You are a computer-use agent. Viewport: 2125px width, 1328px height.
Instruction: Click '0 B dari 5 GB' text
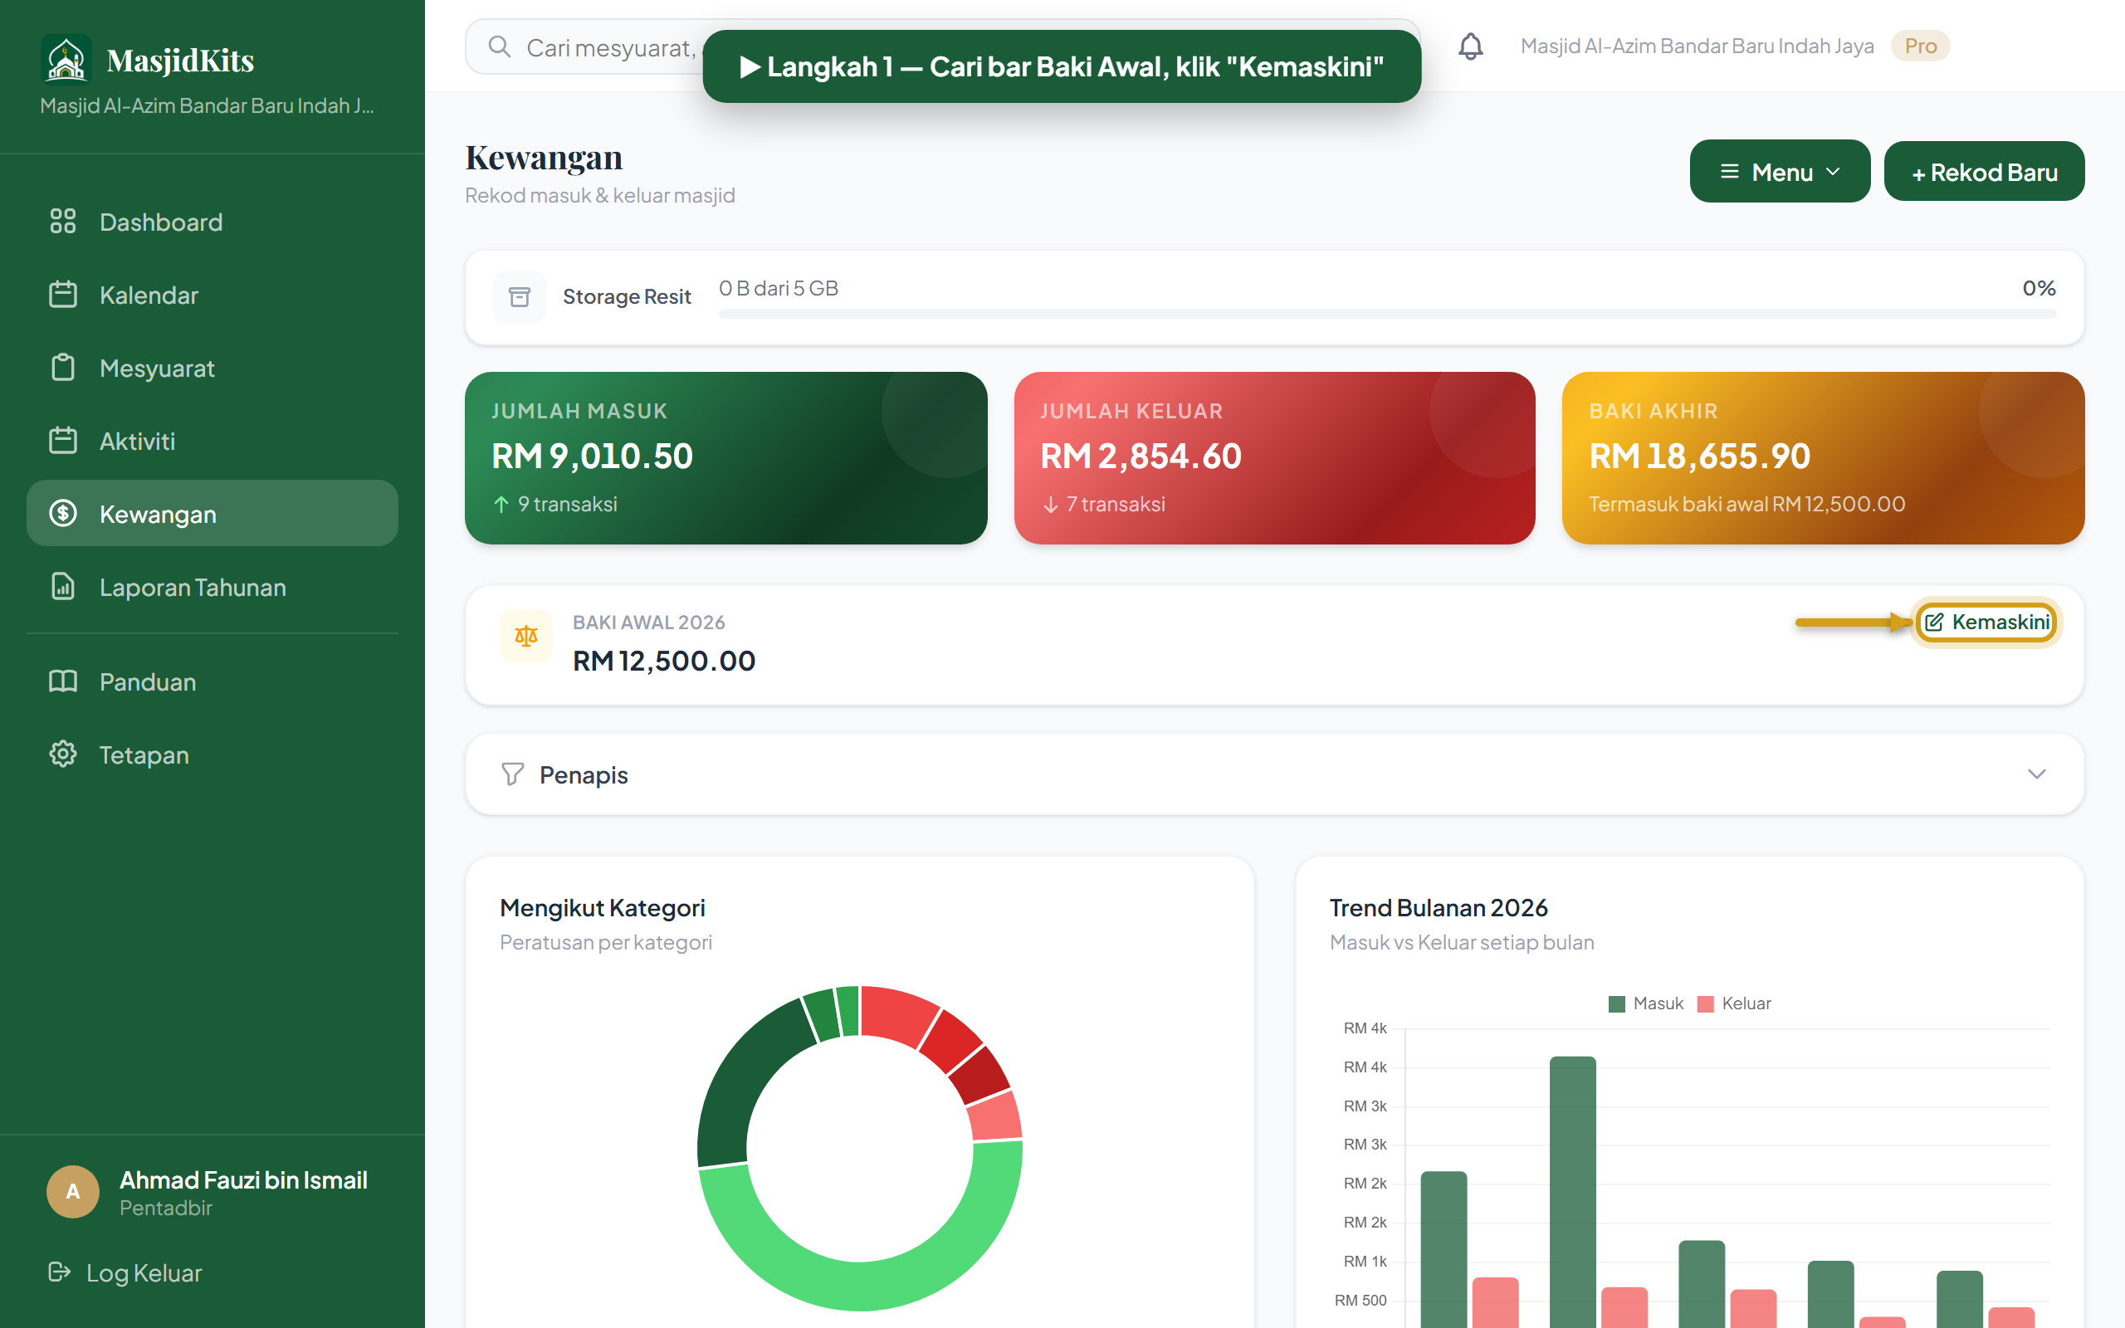pyautogui.click(x=778, y=288)
